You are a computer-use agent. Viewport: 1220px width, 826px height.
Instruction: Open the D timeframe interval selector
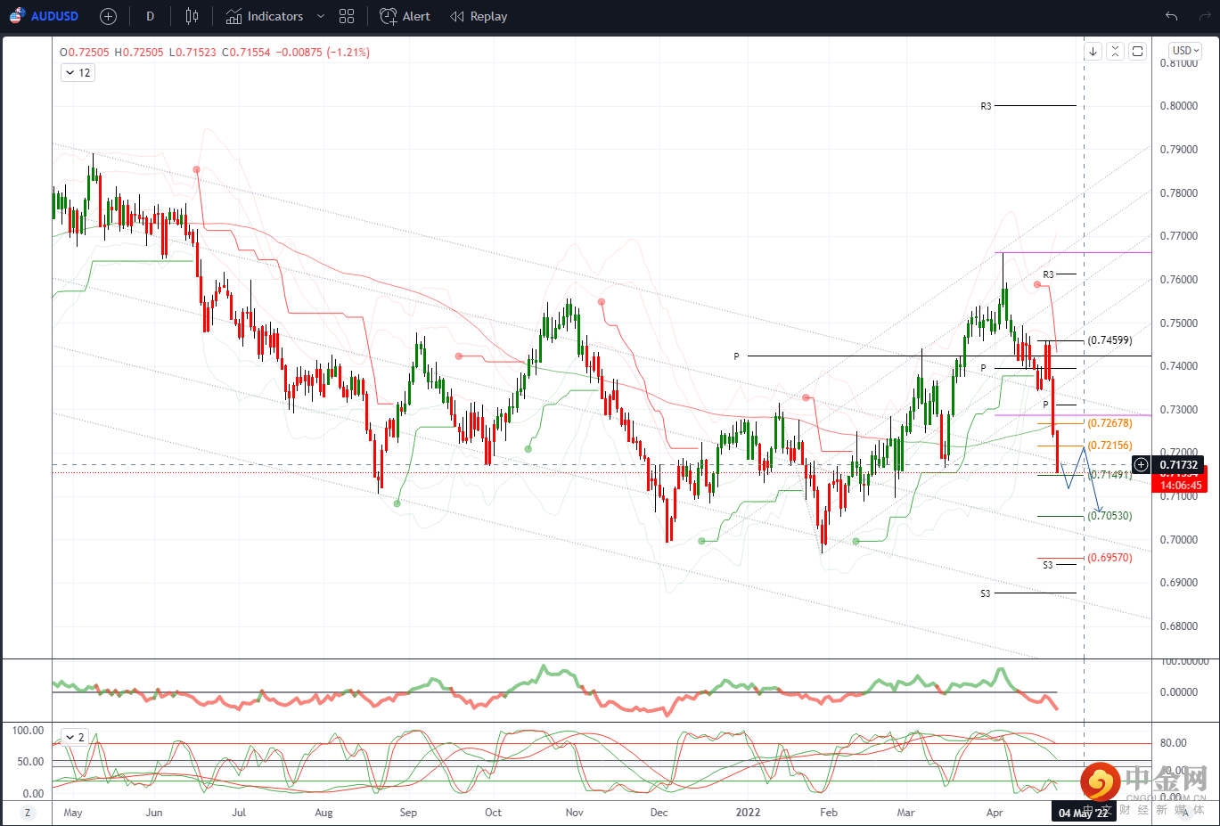(x=150, y=16)
